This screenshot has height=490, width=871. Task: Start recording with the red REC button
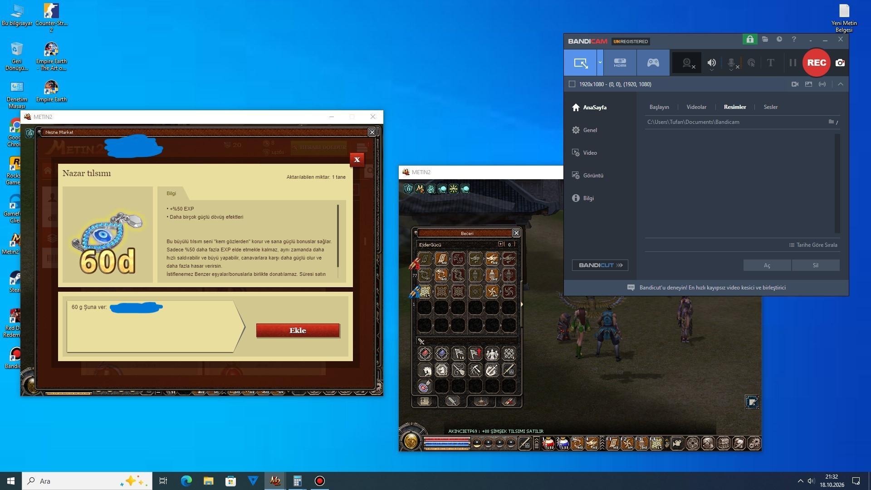[x=817, y=63]
